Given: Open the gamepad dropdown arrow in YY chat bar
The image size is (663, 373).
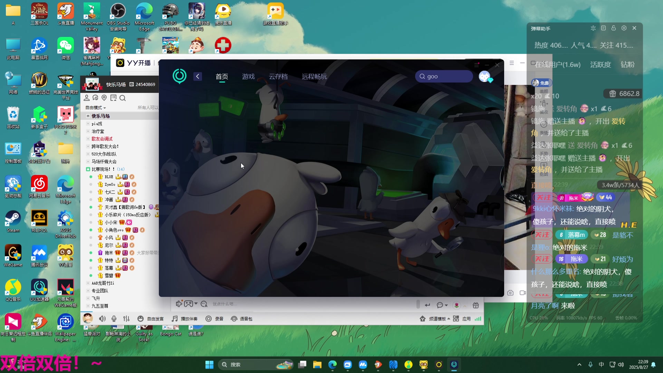Looking at the screenshot, I should point(196,304).
